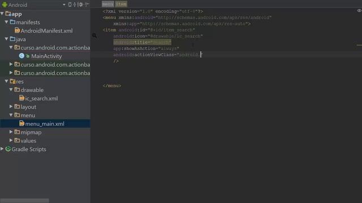Select the menu breadcrumb

click(x=108, y=4)
